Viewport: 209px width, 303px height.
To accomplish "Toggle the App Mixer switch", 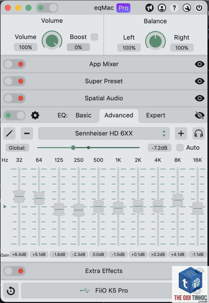I will pyautogui.click(x=15, y=64).
